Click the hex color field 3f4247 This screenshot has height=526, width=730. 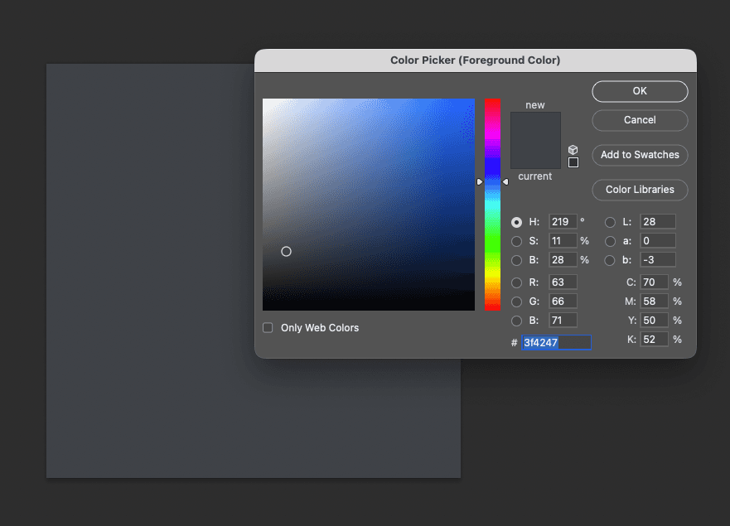pos(556,343)
